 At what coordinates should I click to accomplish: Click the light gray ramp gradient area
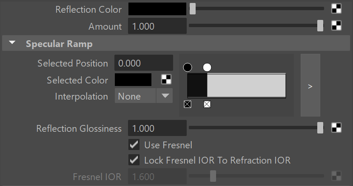pyautogui.click(x=246, y=86)
